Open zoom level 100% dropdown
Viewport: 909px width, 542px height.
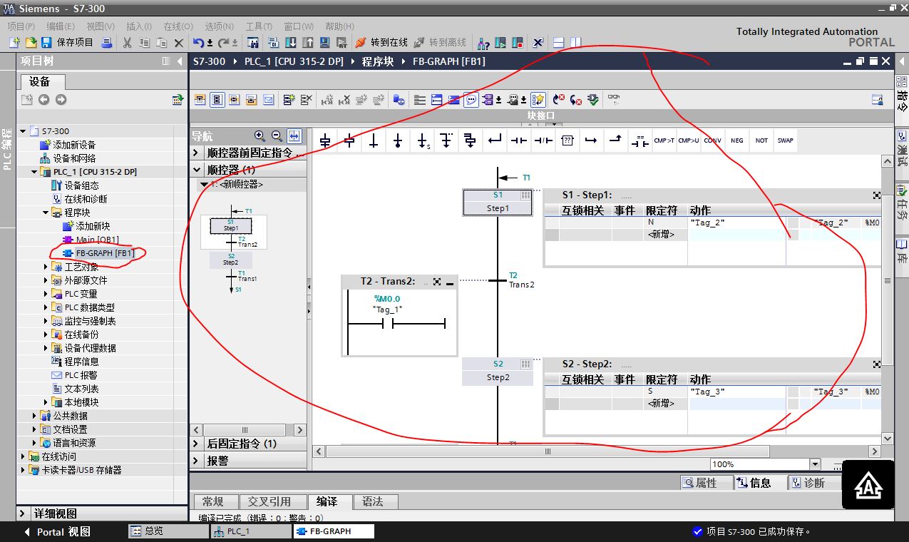click(815, 464)
